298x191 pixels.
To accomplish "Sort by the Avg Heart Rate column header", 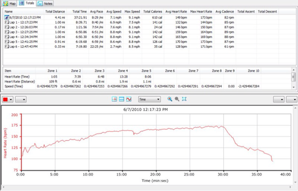I will (176, 11).
